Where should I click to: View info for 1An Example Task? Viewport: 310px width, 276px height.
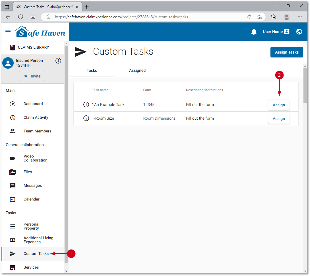(x=86, y=105)
